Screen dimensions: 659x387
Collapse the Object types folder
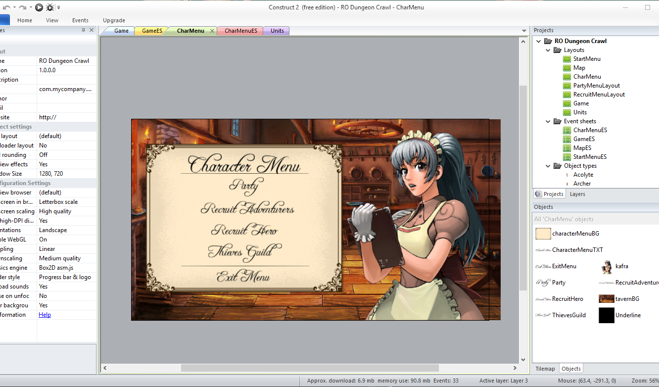coord(548,166)
